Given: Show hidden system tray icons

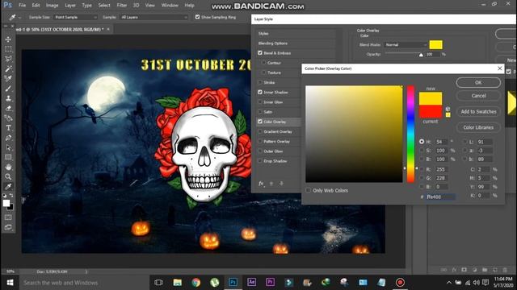Looking at the screenshot, I should click(x=449, y=283).
